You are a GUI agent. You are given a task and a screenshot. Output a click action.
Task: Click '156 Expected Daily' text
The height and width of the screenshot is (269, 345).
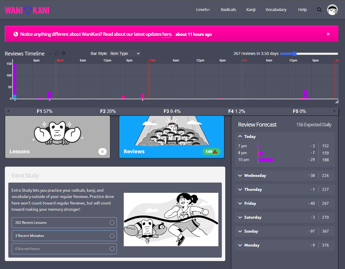314,125
